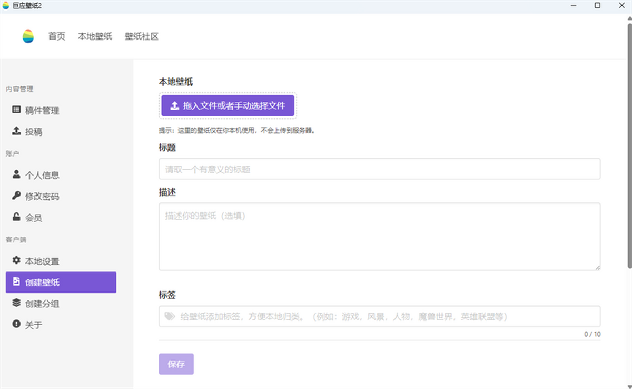Click the 账户 section heading
The height and width of the screenshot is (389, 632).
(x=13, y=153)
